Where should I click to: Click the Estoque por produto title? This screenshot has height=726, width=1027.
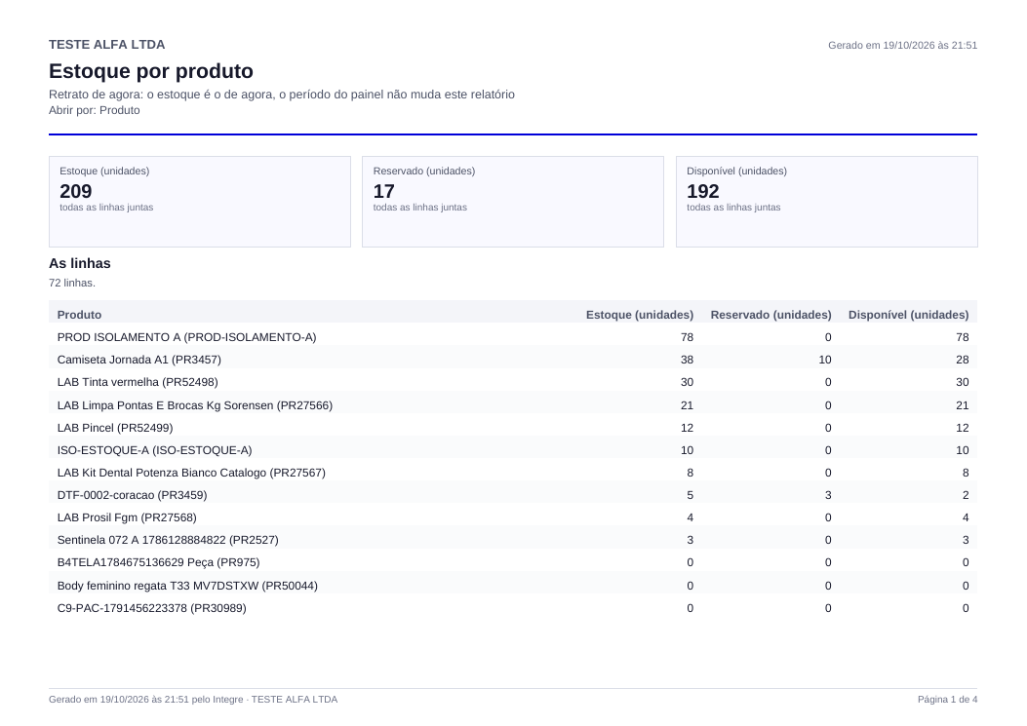(x=151, y=71)
